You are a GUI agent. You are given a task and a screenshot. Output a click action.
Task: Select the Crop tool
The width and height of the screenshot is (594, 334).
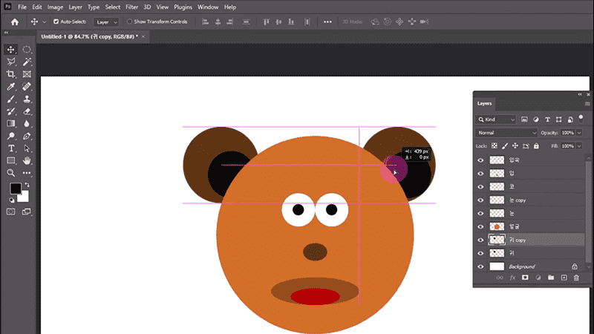pos(11,74)
